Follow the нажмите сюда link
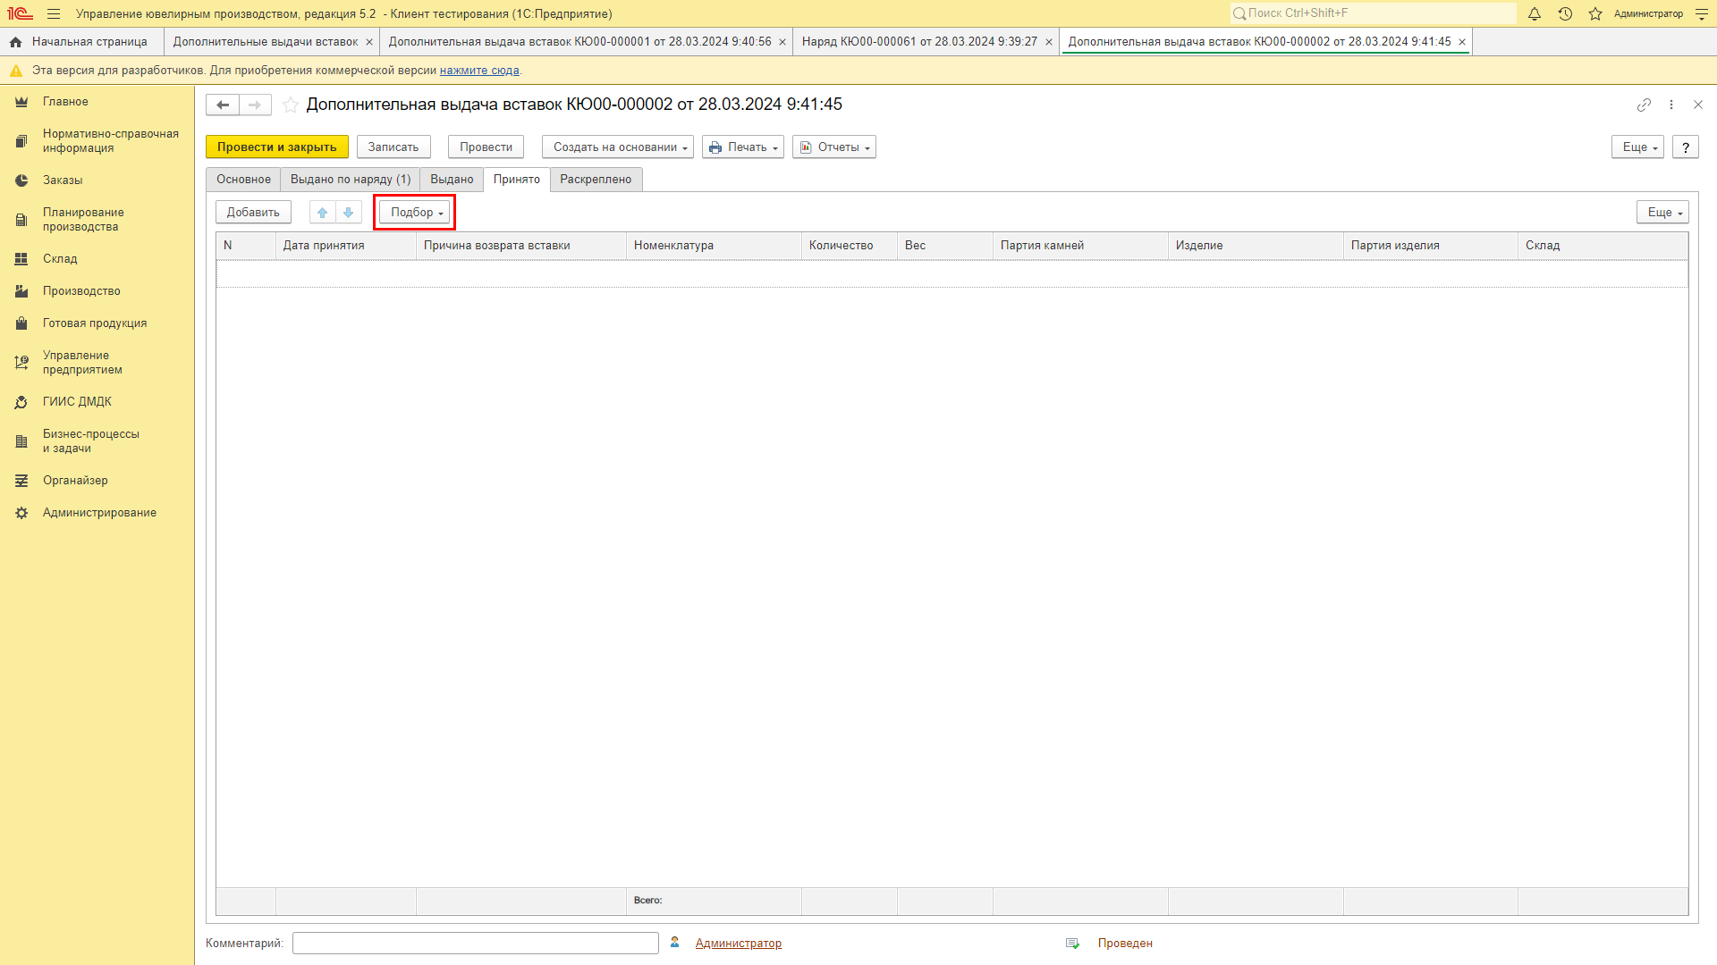This screenshot has height=965, width=1717. point(479,71)
